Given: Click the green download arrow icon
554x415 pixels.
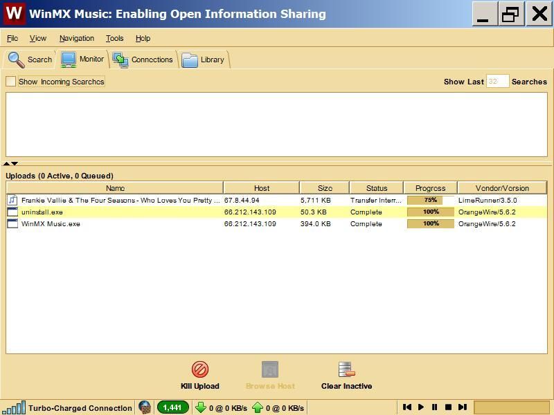Looking at the screenshot, I should point(201,407).
